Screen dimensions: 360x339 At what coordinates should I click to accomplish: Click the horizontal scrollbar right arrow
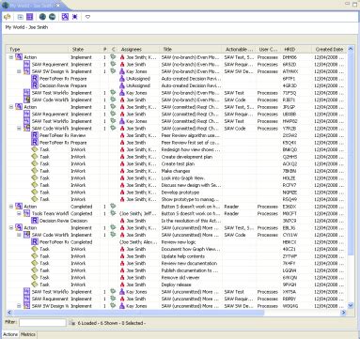[x=343, y=313]
